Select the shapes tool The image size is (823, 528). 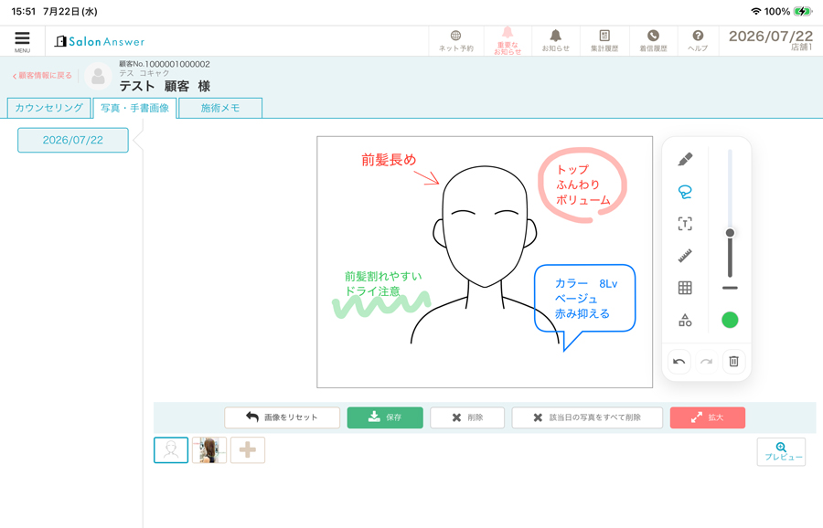(x=685, y=320)
